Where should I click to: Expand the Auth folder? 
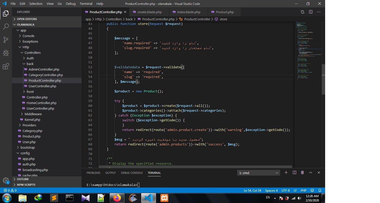47,58
